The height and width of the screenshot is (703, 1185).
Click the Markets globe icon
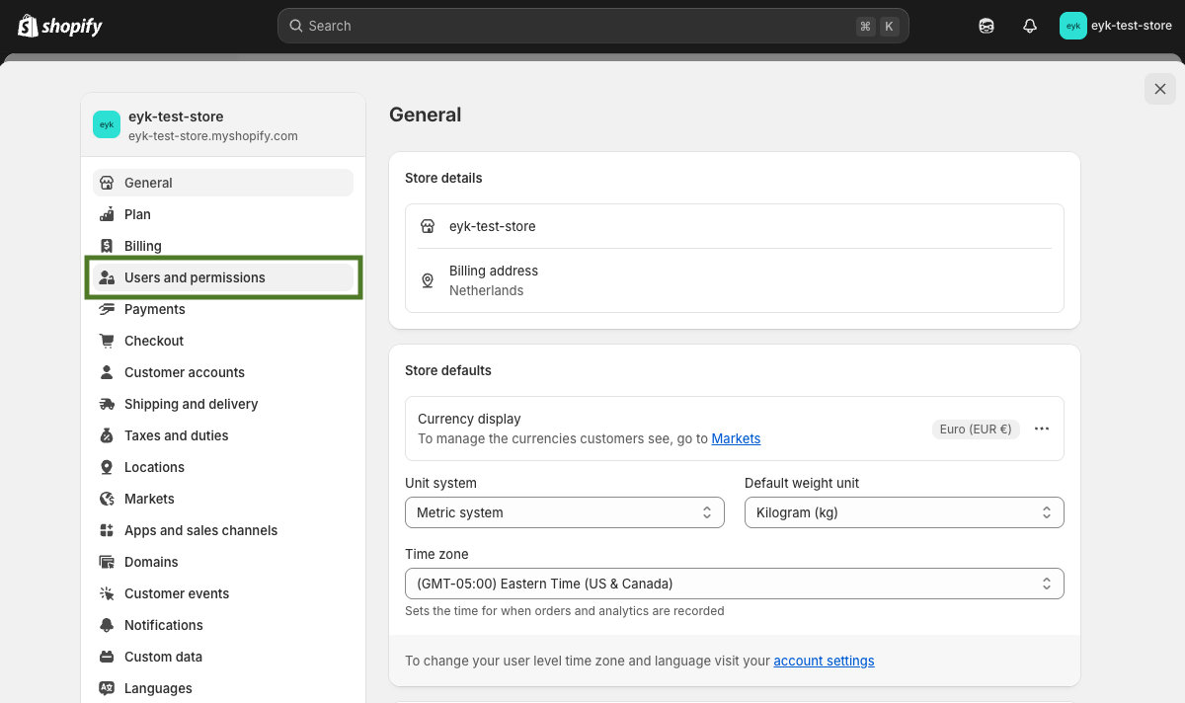pos(107,499)
